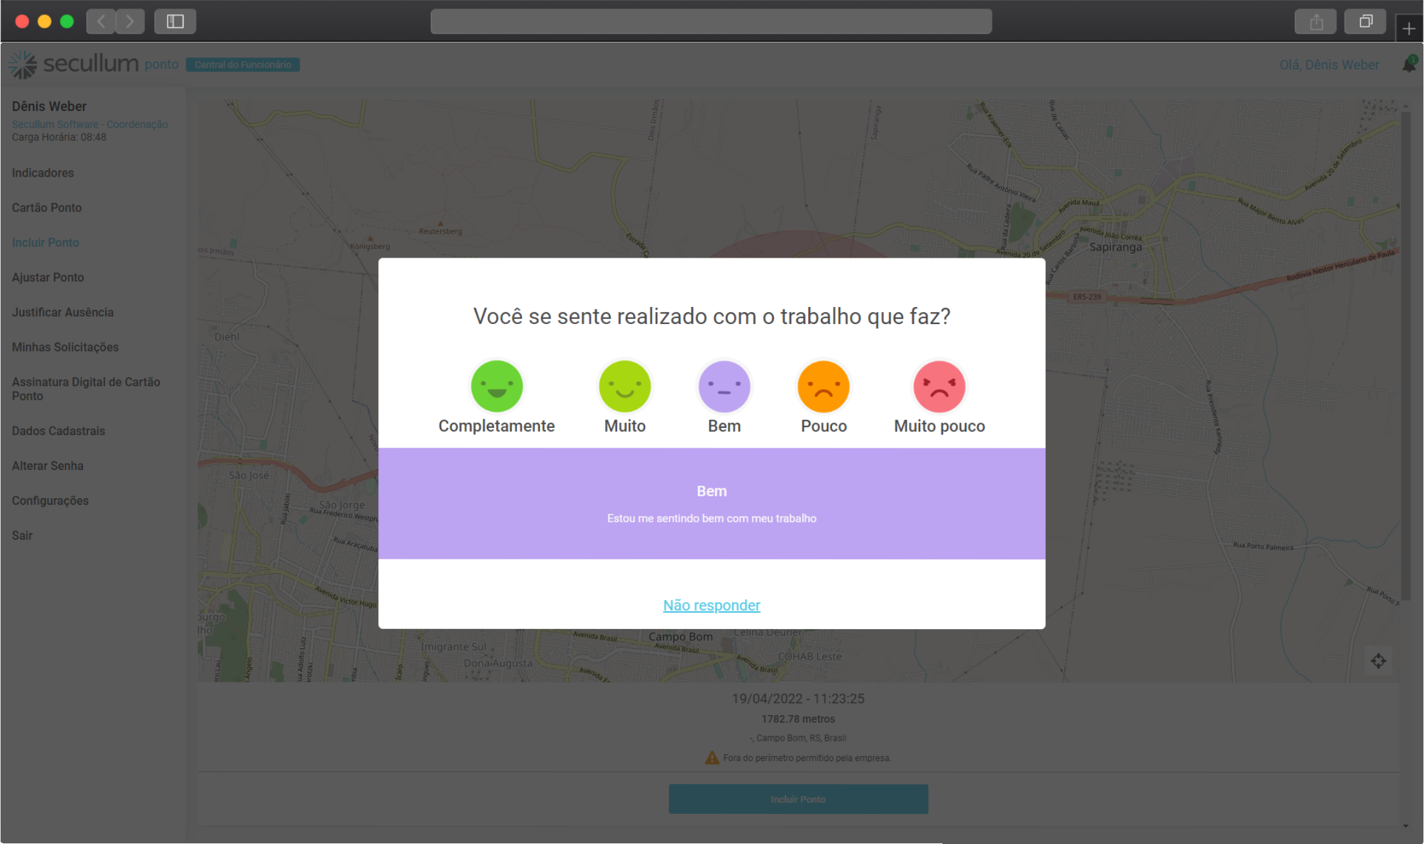
Task: Toggle the browser sidebar icon
Action: coord(174,21)
